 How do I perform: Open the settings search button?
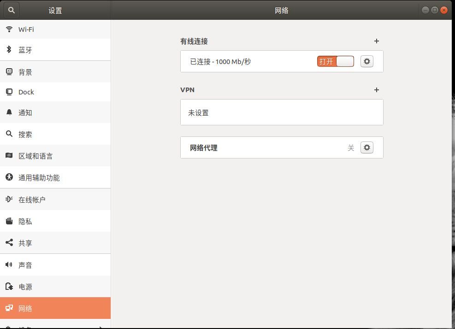click(12, 10)
